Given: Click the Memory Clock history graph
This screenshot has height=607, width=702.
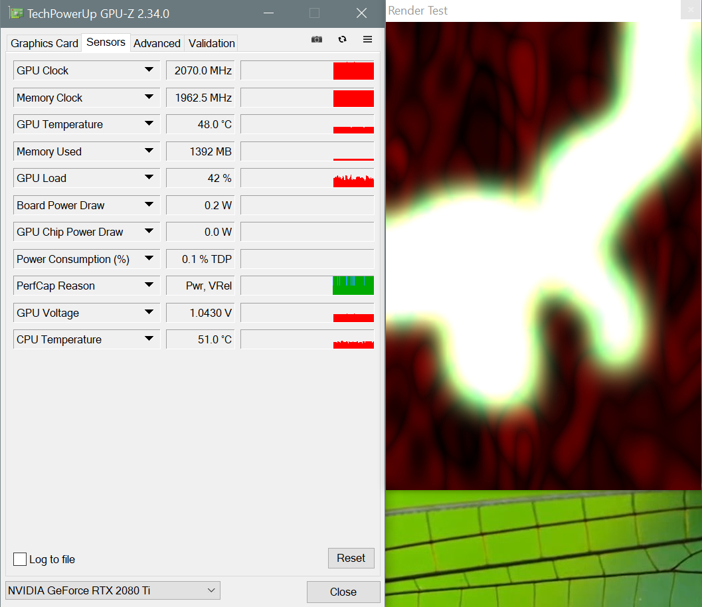Looking at the screenshot, I should coord(307,98).
